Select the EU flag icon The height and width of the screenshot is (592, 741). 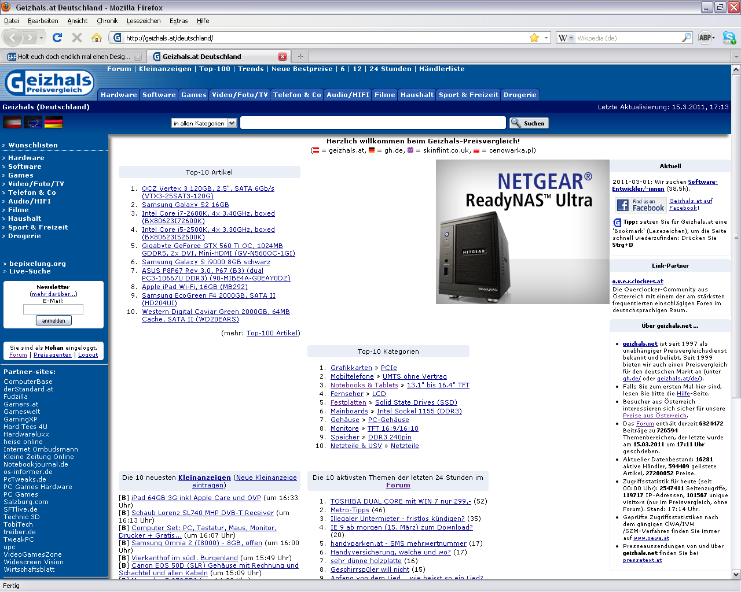33,122
